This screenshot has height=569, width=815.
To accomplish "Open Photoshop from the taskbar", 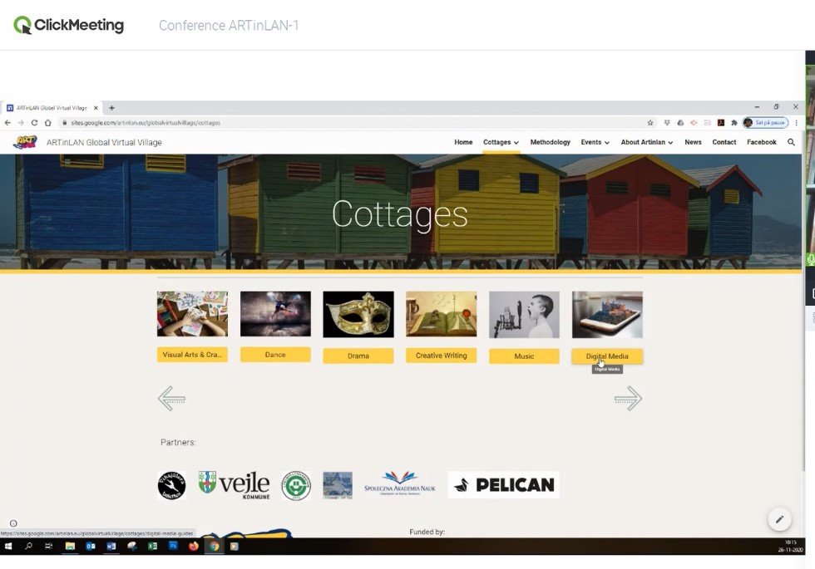I will (173, 547).
